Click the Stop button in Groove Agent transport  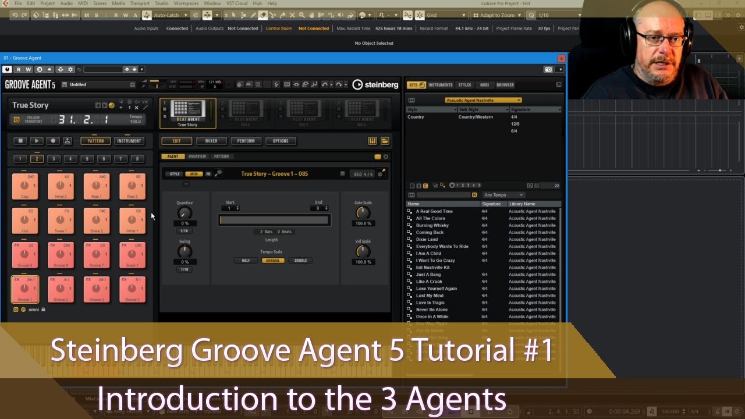20,141
